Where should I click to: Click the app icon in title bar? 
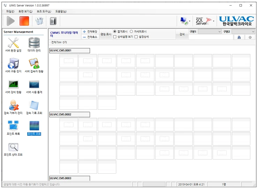(5, 5)
